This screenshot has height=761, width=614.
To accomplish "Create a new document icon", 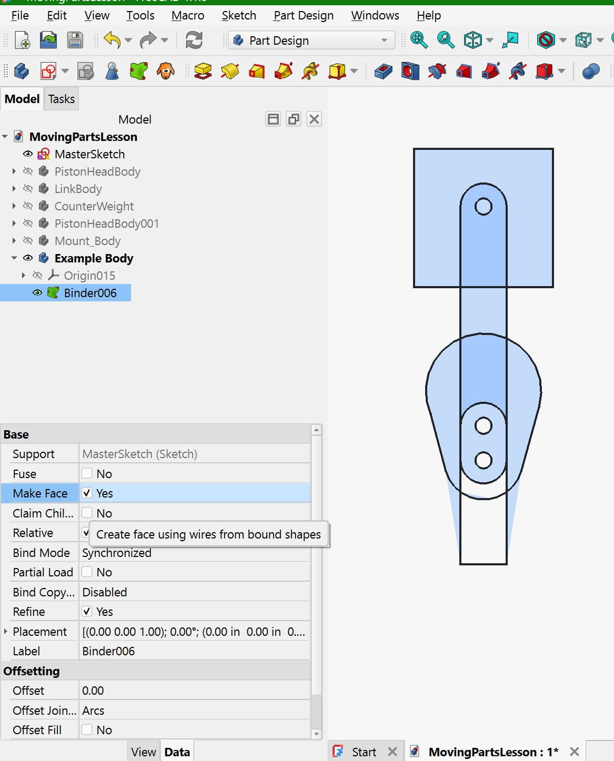I will click(x=23, y=40).
